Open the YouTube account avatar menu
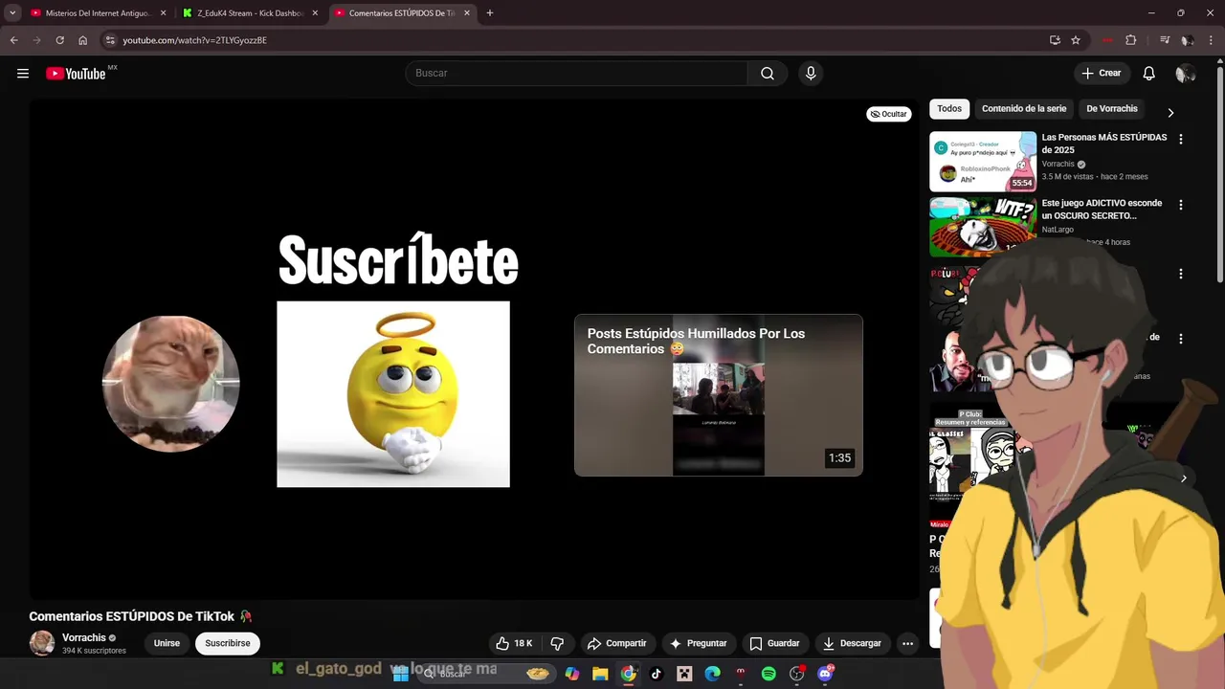The height and width of the screenshot is (689, 1225). pos(1185,74)
